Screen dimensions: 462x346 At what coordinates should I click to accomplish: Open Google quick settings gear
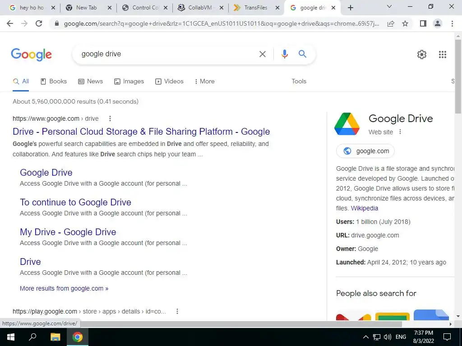tap(422, 55)
